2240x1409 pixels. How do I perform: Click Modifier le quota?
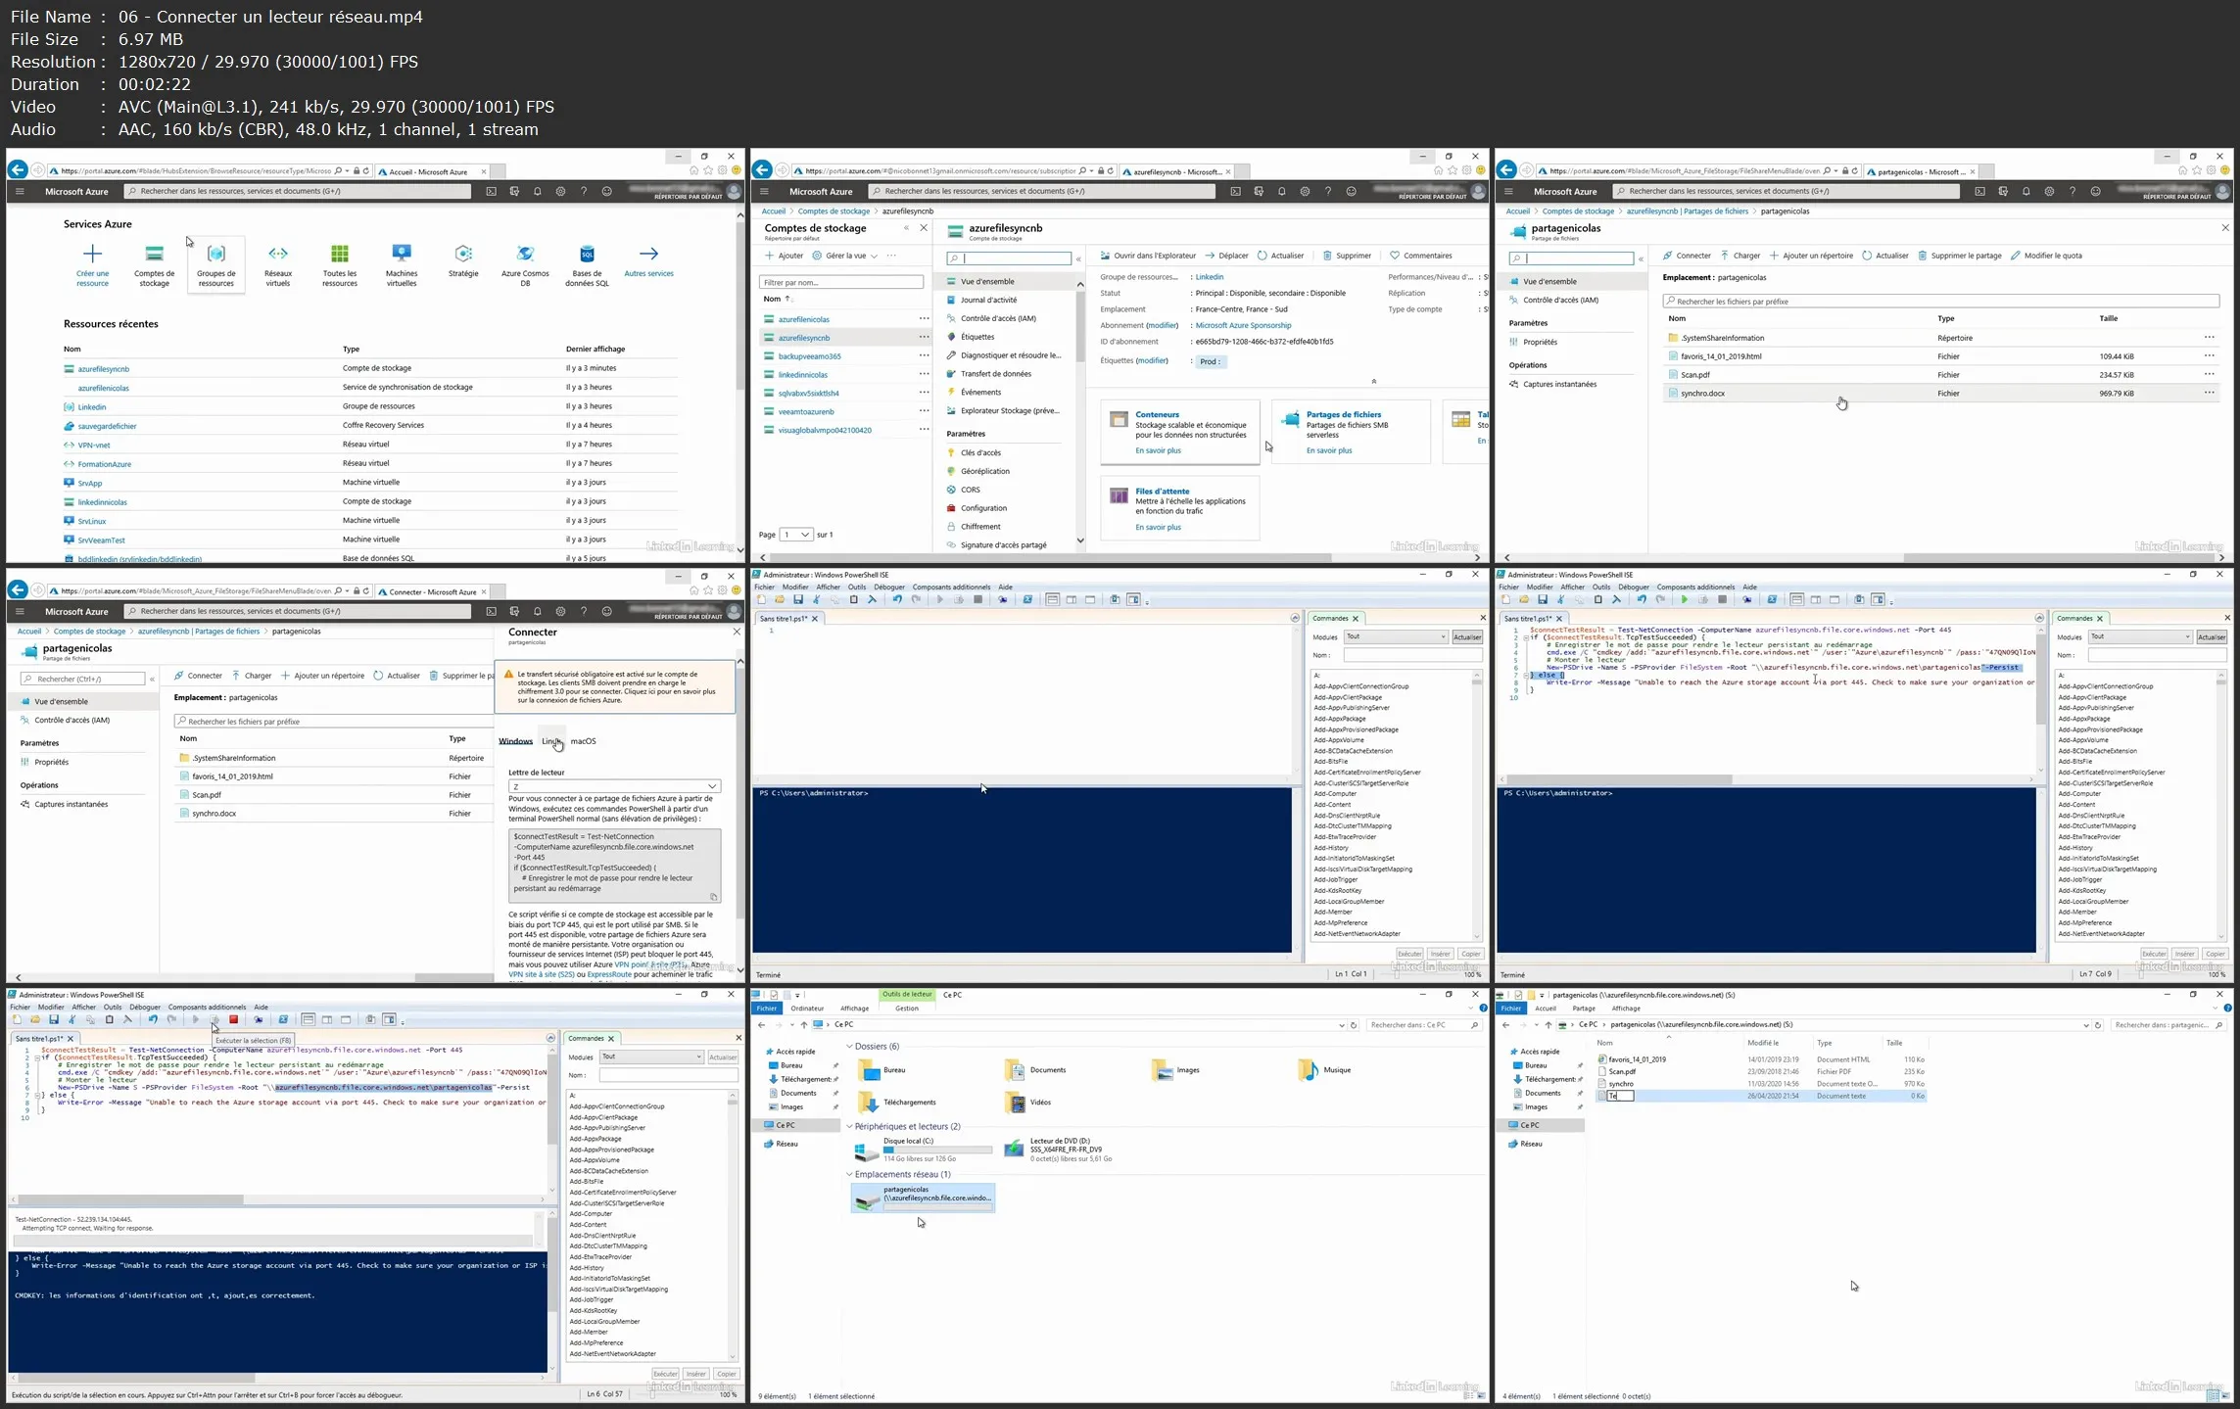(2046, 256)
